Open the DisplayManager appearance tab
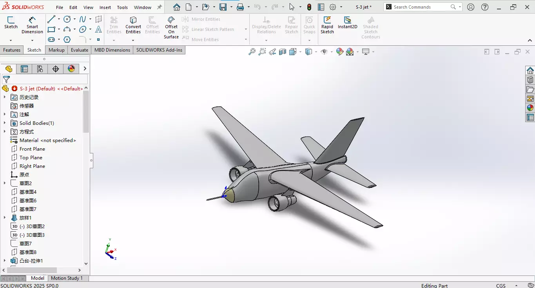Viewport: 535px width, 288px height. tap(71, 69)
